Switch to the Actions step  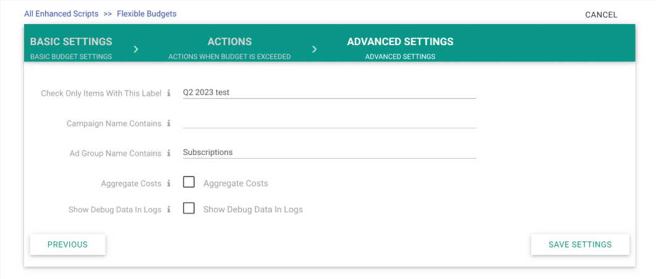(229, 48)
